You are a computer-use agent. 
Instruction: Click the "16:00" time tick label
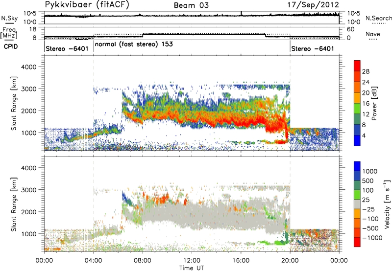pos(241,261)
